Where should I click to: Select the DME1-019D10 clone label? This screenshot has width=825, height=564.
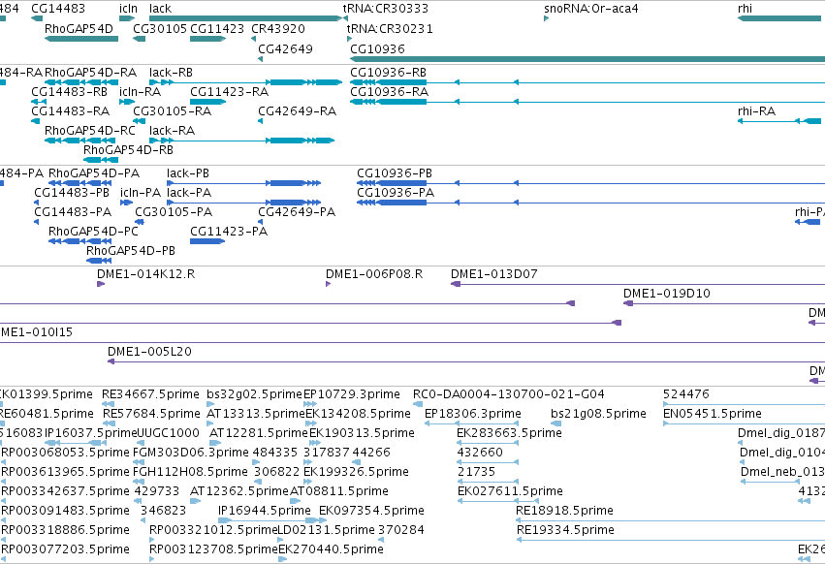(x=667, y=294)
